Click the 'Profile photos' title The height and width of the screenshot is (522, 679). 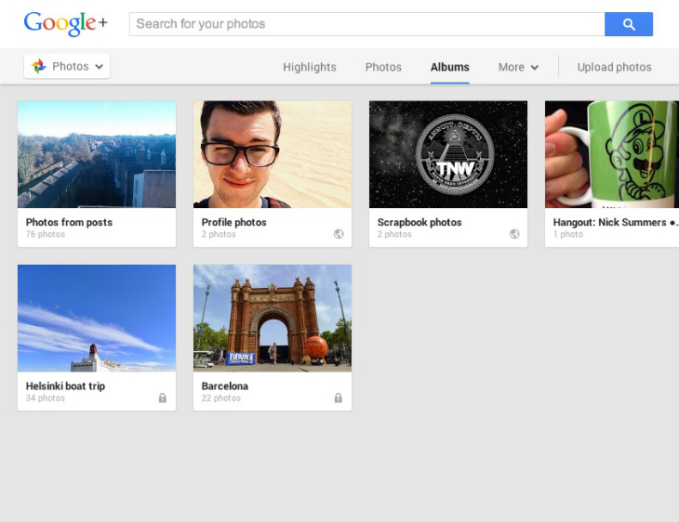233,222
